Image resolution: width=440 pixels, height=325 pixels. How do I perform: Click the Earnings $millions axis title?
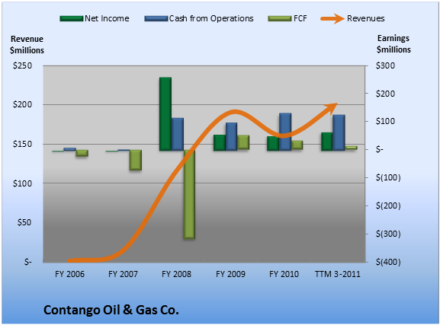(393, 43)
